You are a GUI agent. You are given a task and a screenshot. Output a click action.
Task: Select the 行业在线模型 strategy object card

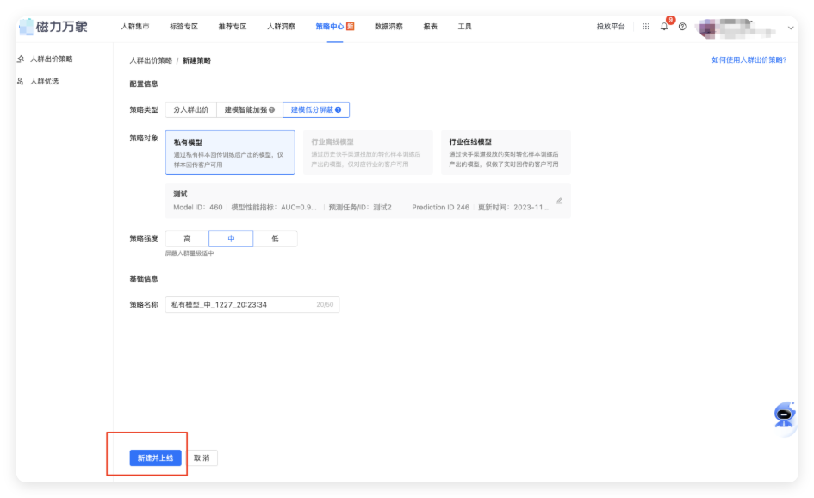pos(505,151)
